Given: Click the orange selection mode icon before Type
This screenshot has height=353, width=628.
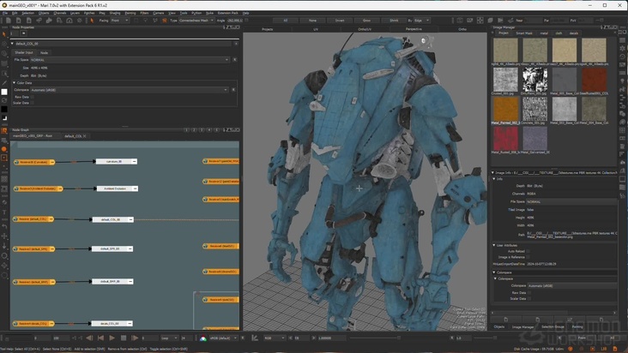Looking at the screenshot, I should [164, 21].
